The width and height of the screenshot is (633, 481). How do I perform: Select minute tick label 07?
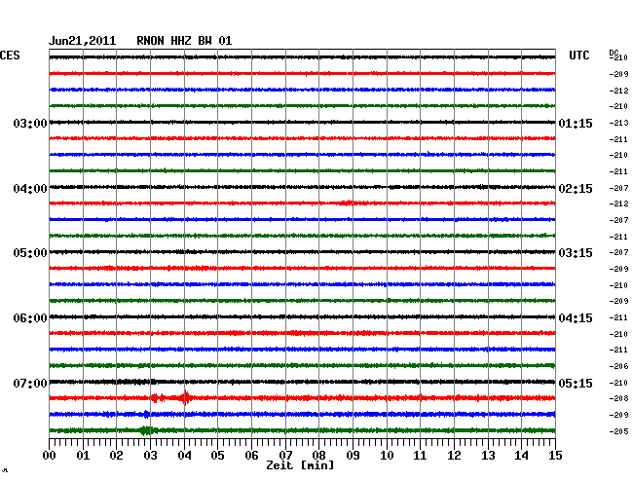click(285, 456)
